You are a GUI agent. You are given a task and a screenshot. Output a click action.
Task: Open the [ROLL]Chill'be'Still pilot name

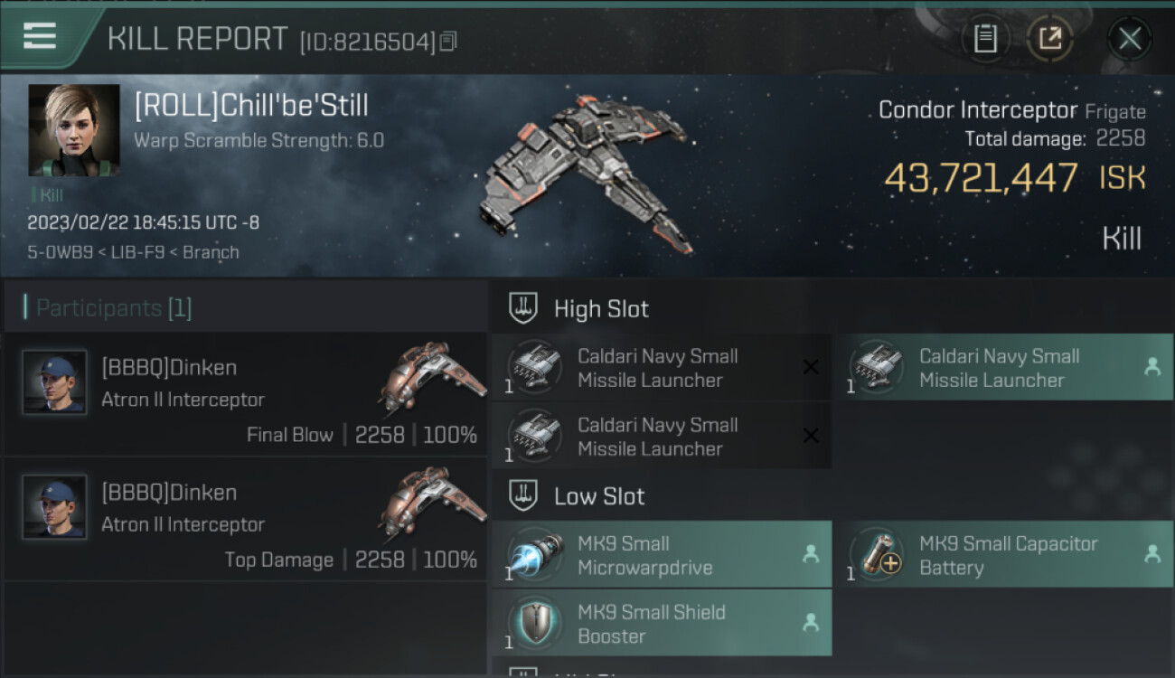tap(251, 106)
